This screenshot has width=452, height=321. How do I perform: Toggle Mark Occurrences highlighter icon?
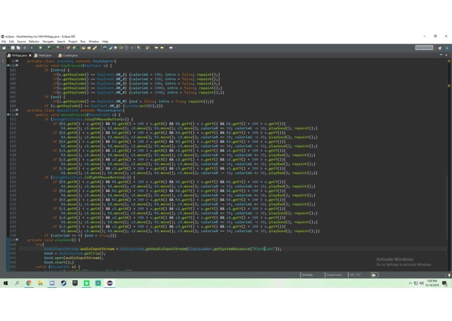(111, 47)
